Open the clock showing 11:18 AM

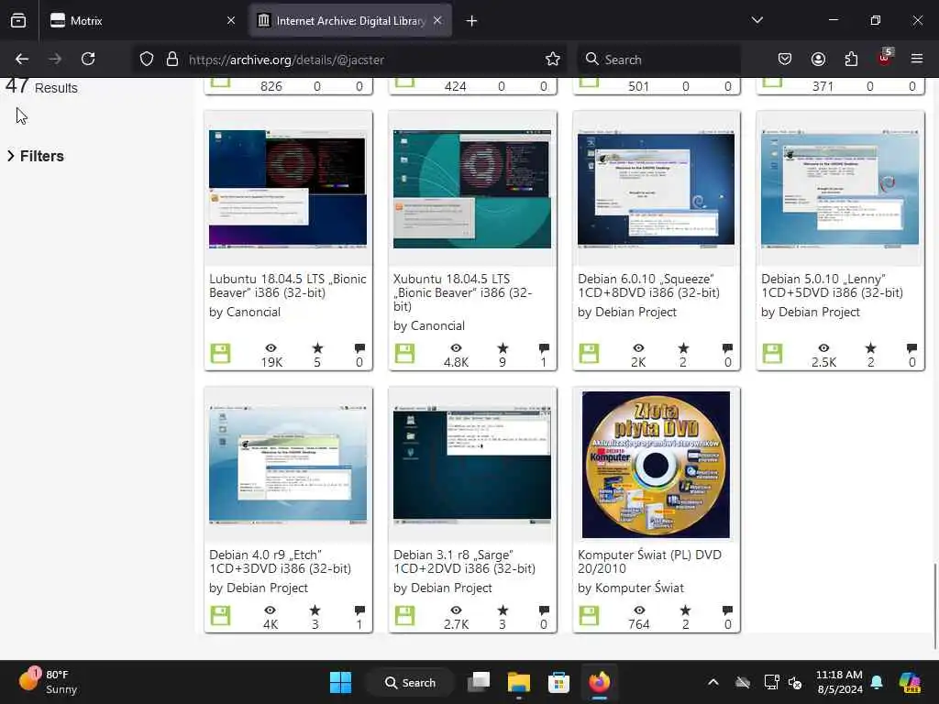click(x=839, y=682)
